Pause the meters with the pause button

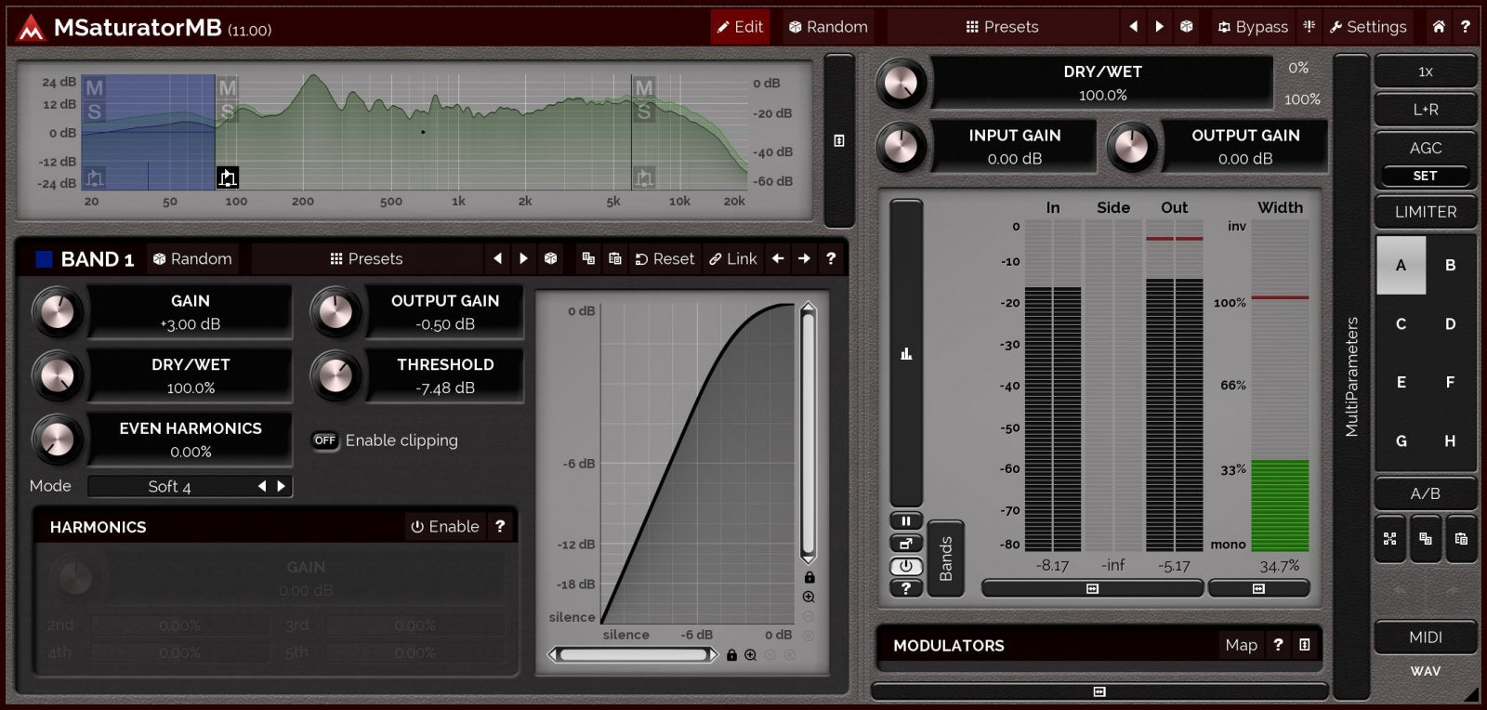coord(906,521)
